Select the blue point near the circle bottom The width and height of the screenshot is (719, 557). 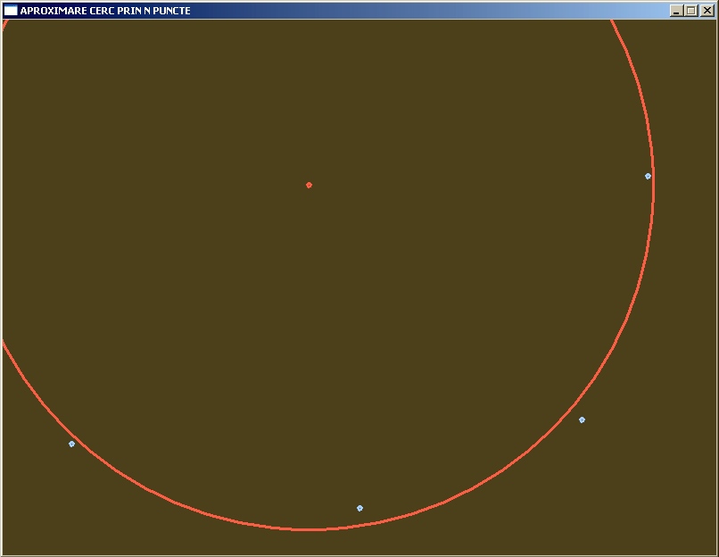(360, 508)
